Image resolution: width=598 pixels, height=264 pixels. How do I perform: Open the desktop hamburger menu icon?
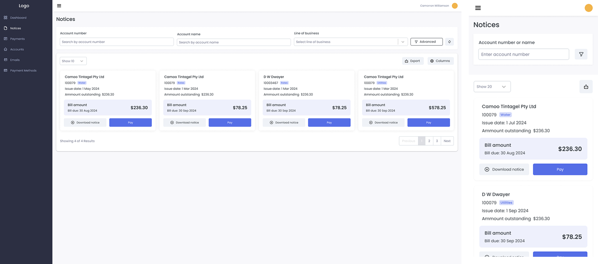(59, 6)
